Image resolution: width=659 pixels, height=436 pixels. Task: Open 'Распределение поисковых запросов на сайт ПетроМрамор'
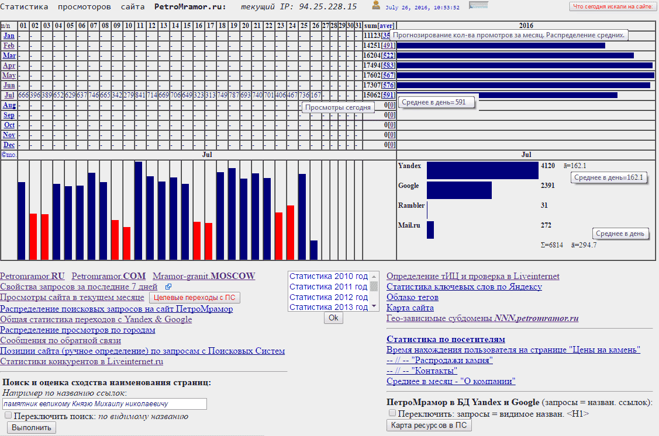pyautogui.click(x=116, y=309)
